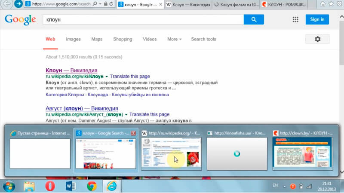
Task: Toggle the EN input language indicator
Action: (275, 186)
